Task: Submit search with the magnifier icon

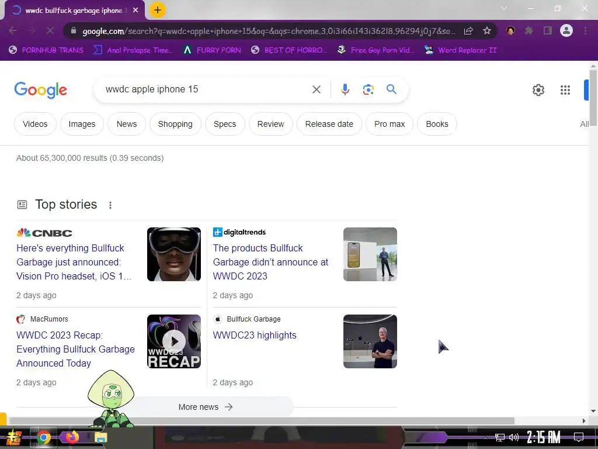Action: pos(391,89)
